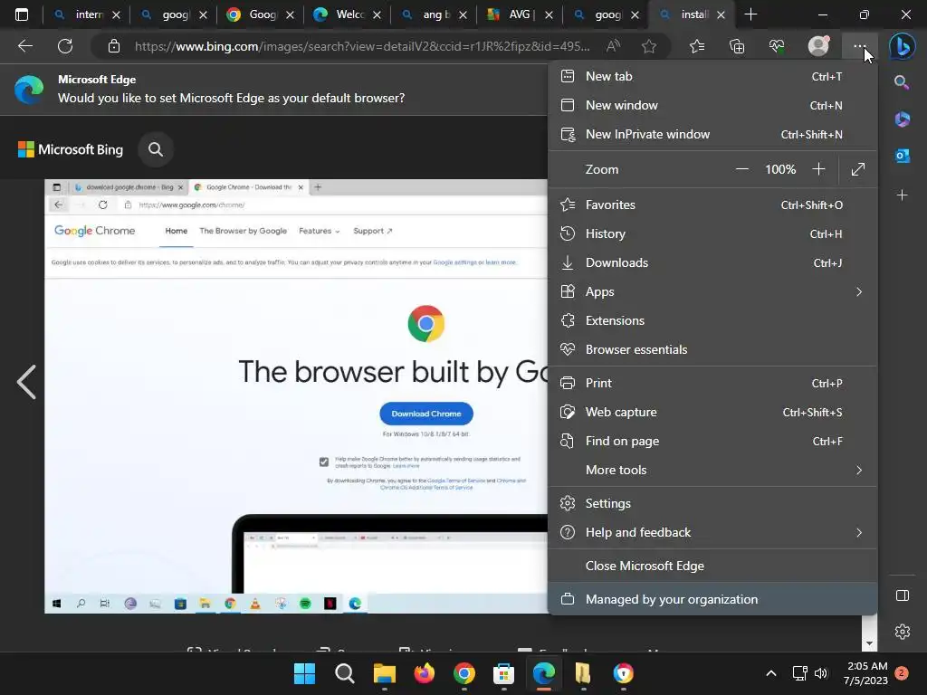Open the tab actions menu icon
This screenshot has height=695, width=927.
[22, 14]
